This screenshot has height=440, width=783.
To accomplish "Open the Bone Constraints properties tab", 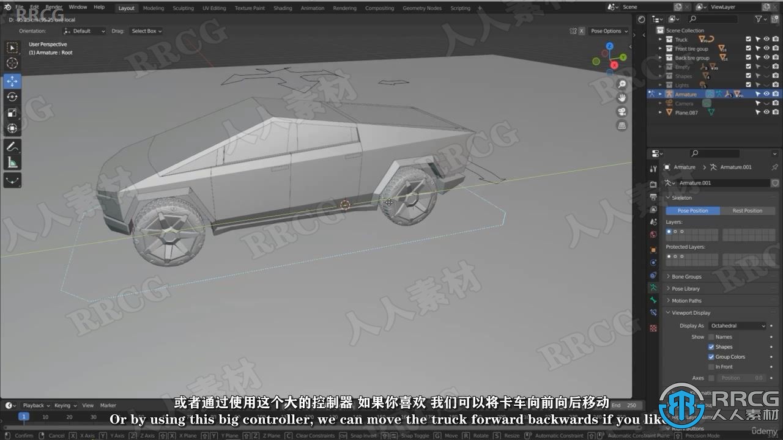I will (653, 313).
